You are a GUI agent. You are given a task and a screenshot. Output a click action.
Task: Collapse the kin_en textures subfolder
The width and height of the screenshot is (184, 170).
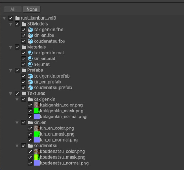pos(17,123)
